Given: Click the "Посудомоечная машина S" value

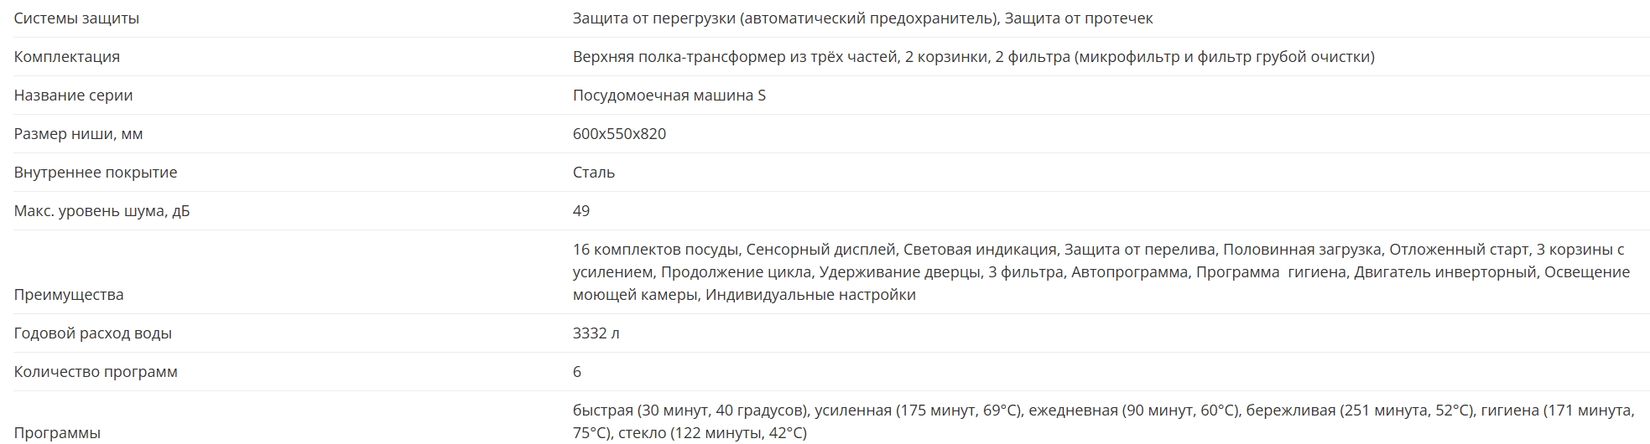Looking at the screenshot, I should pos(669,96).
